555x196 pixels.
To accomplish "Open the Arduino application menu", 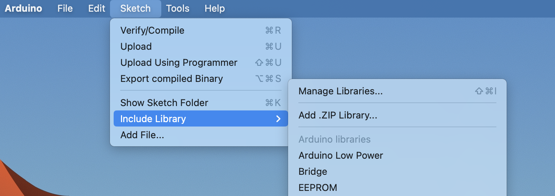I will coord(23,8).
